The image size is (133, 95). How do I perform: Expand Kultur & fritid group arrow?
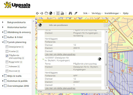(3, 37)
